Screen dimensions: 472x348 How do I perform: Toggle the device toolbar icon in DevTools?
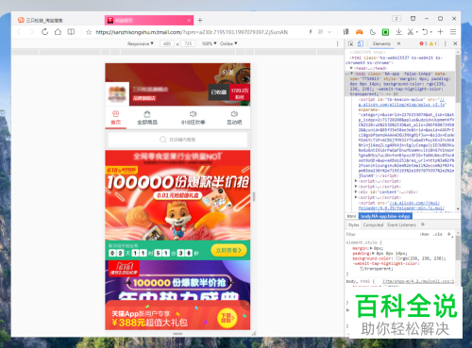361,43
